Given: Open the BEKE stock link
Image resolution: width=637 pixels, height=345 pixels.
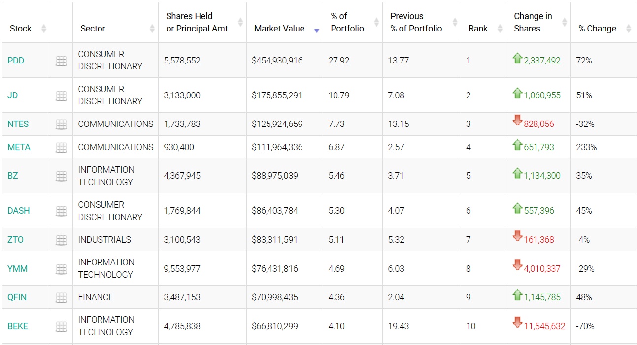Looking at the screenshot, I should pos(18,326).
